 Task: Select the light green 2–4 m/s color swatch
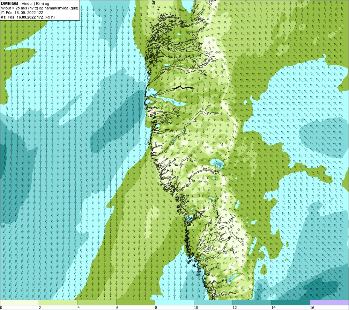pos(58,303)
